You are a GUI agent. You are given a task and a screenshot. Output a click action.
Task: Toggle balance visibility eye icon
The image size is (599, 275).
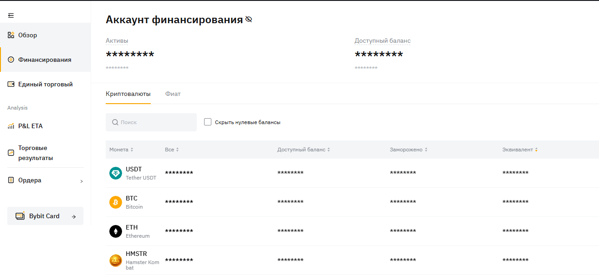(x=249, y=19)
